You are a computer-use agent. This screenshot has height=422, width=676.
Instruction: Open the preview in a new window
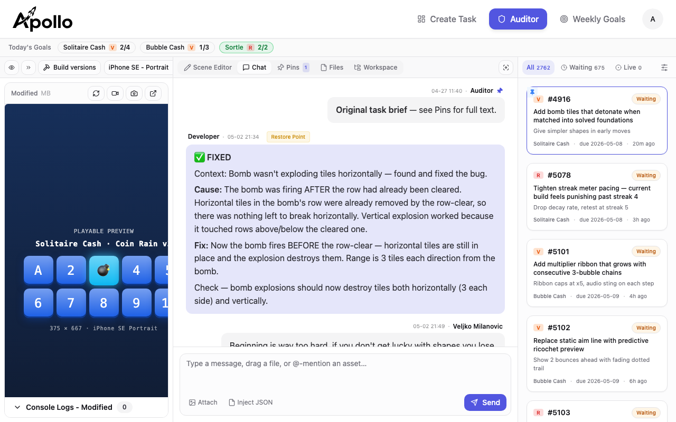pos(153,93)
